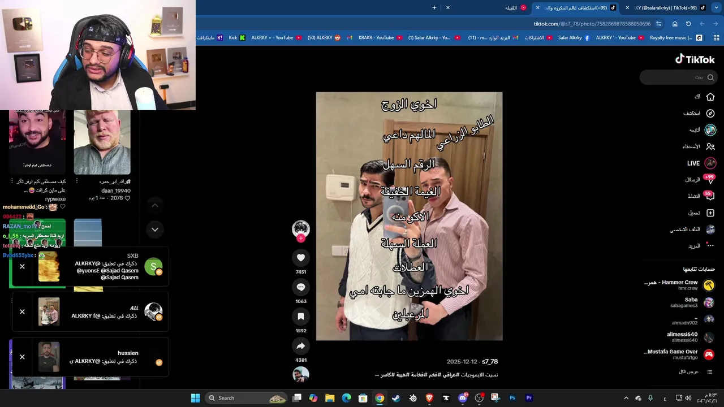Image resolution: width=724 pixels, height=407 pixels.
Task: Open Saba sabagames3 account
Action: click(692, 302)
